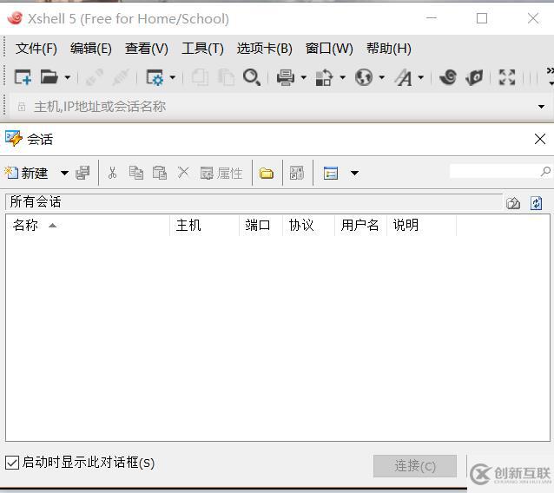Viewport: 554px width, 493px height.
Task: Expand the color scheme dropdown arrow
Action: [342, 77]
